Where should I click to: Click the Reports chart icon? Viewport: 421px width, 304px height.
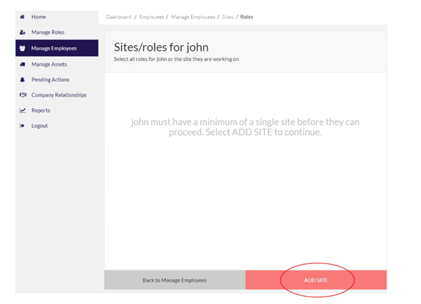point(22,110)
